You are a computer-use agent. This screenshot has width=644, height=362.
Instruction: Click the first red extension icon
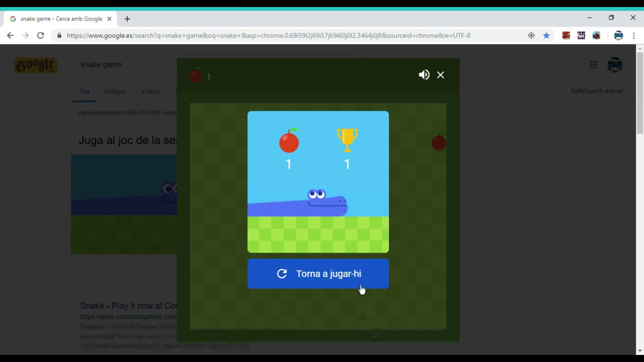click(x=566, y=36)
